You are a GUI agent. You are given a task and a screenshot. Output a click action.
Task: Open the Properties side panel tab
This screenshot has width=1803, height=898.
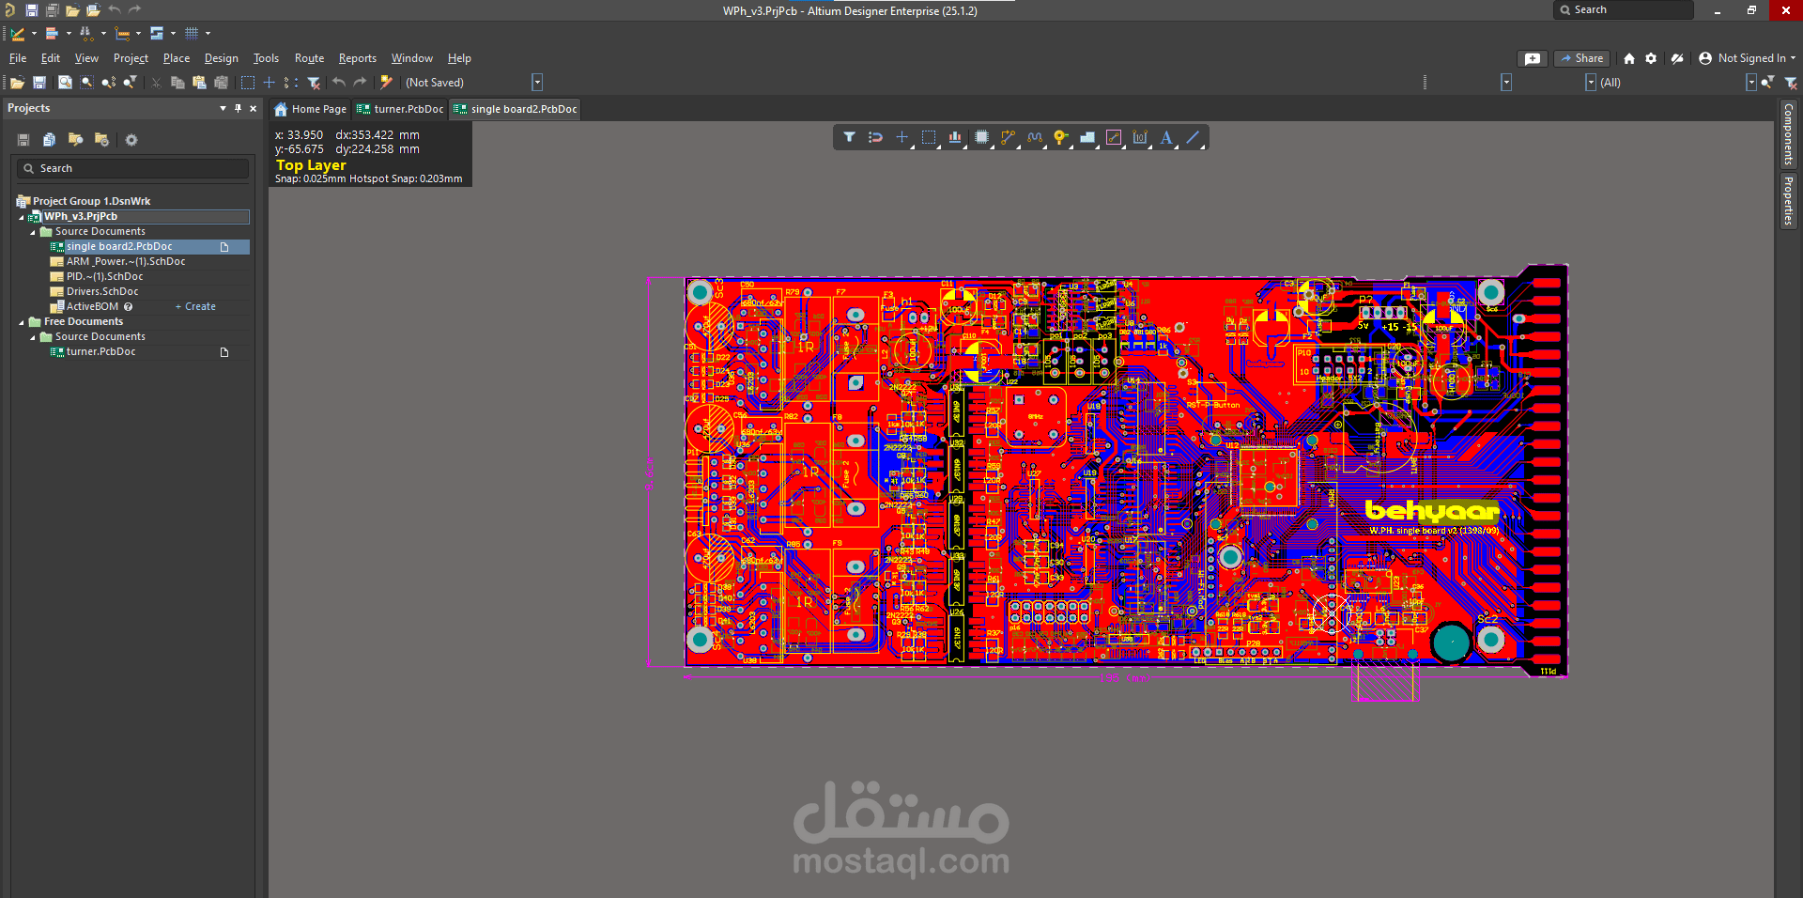[1788, 200]
